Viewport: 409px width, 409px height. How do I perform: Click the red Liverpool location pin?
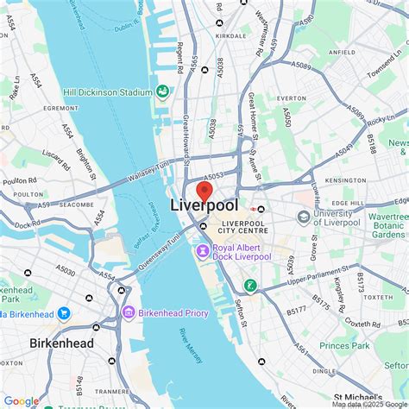point(204,192)
